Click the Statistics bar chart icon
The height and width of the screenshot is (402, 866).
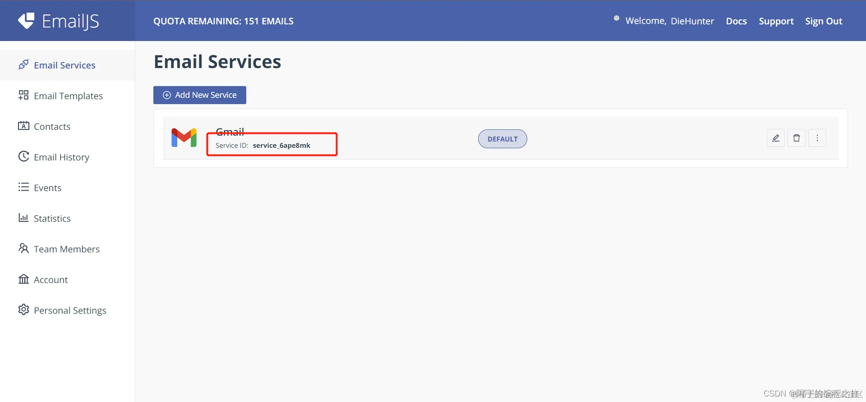pos(23,218)
